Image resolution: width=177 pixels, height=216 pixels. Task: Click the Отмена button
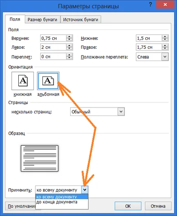[x=158, y=206]
